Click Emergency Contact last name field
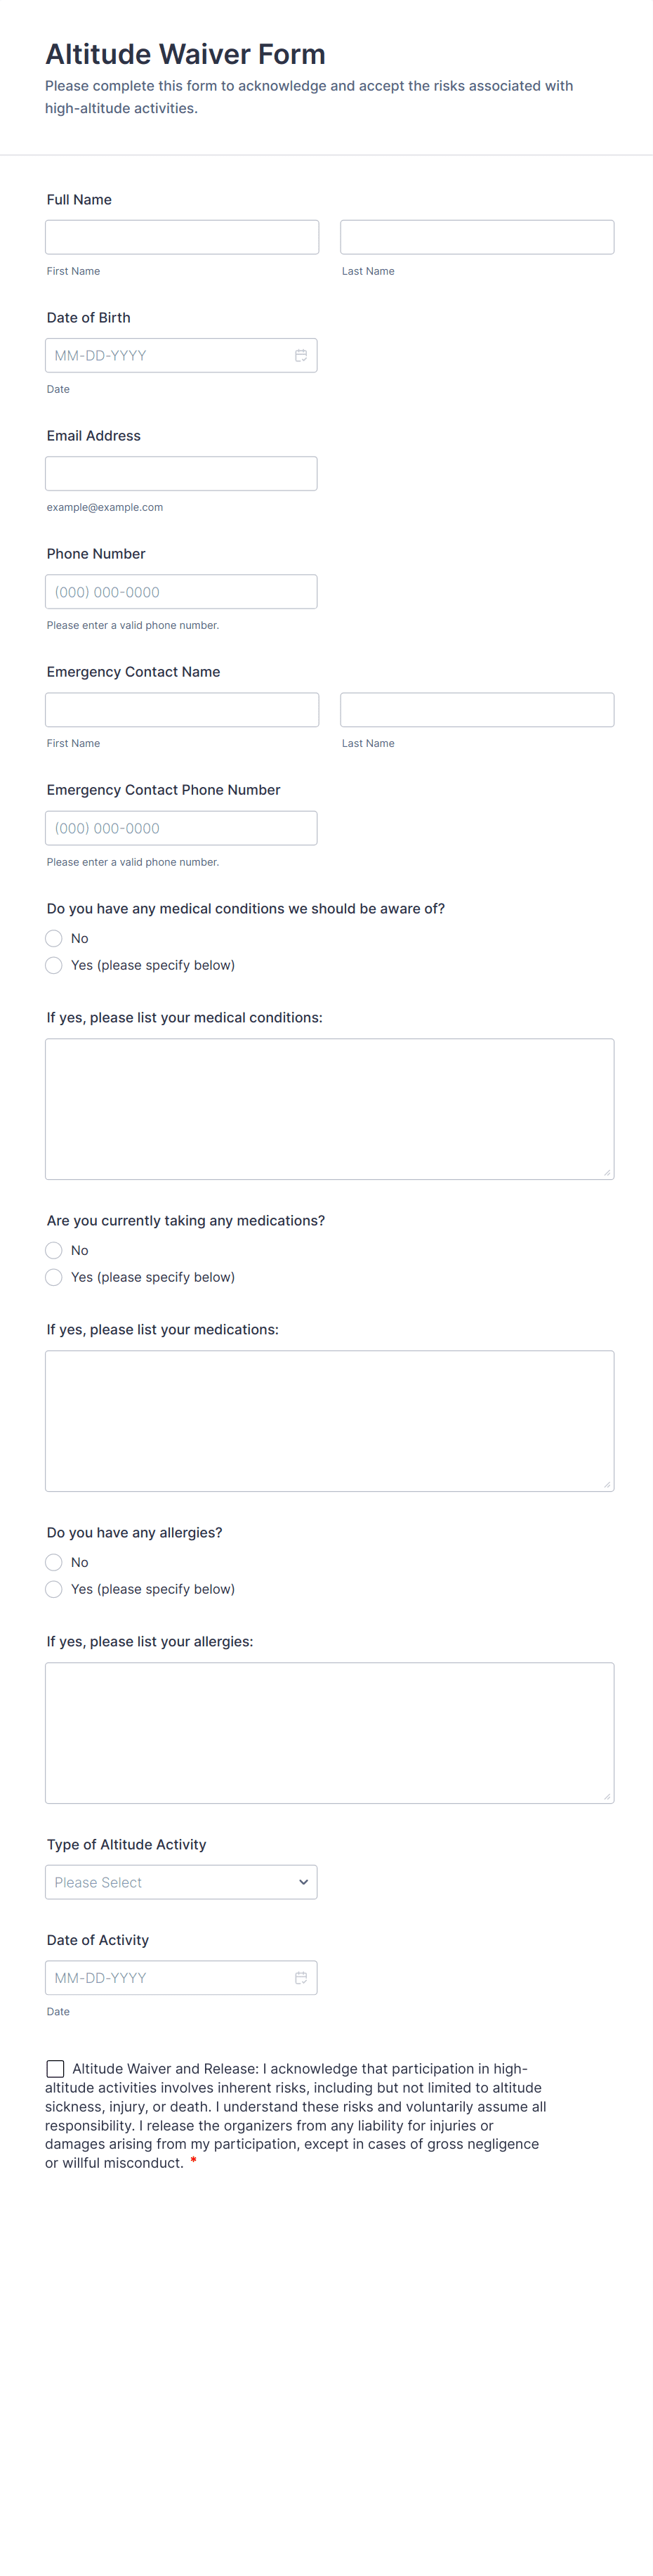Viewport: 653px width, 2576px height. (x=477, y=710)
